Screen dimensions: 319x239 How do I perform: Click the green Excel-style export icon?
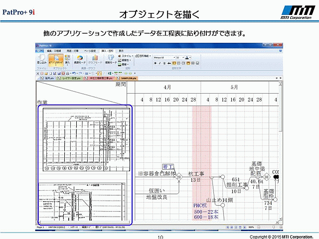tap(110, 73)
